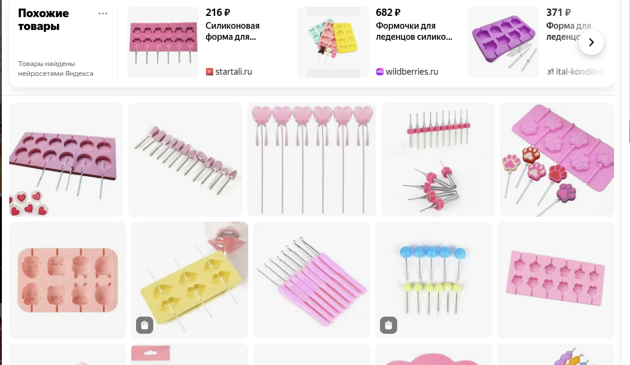Open Силиконовая форма для… product for 216 ₽

click(233, 31)
